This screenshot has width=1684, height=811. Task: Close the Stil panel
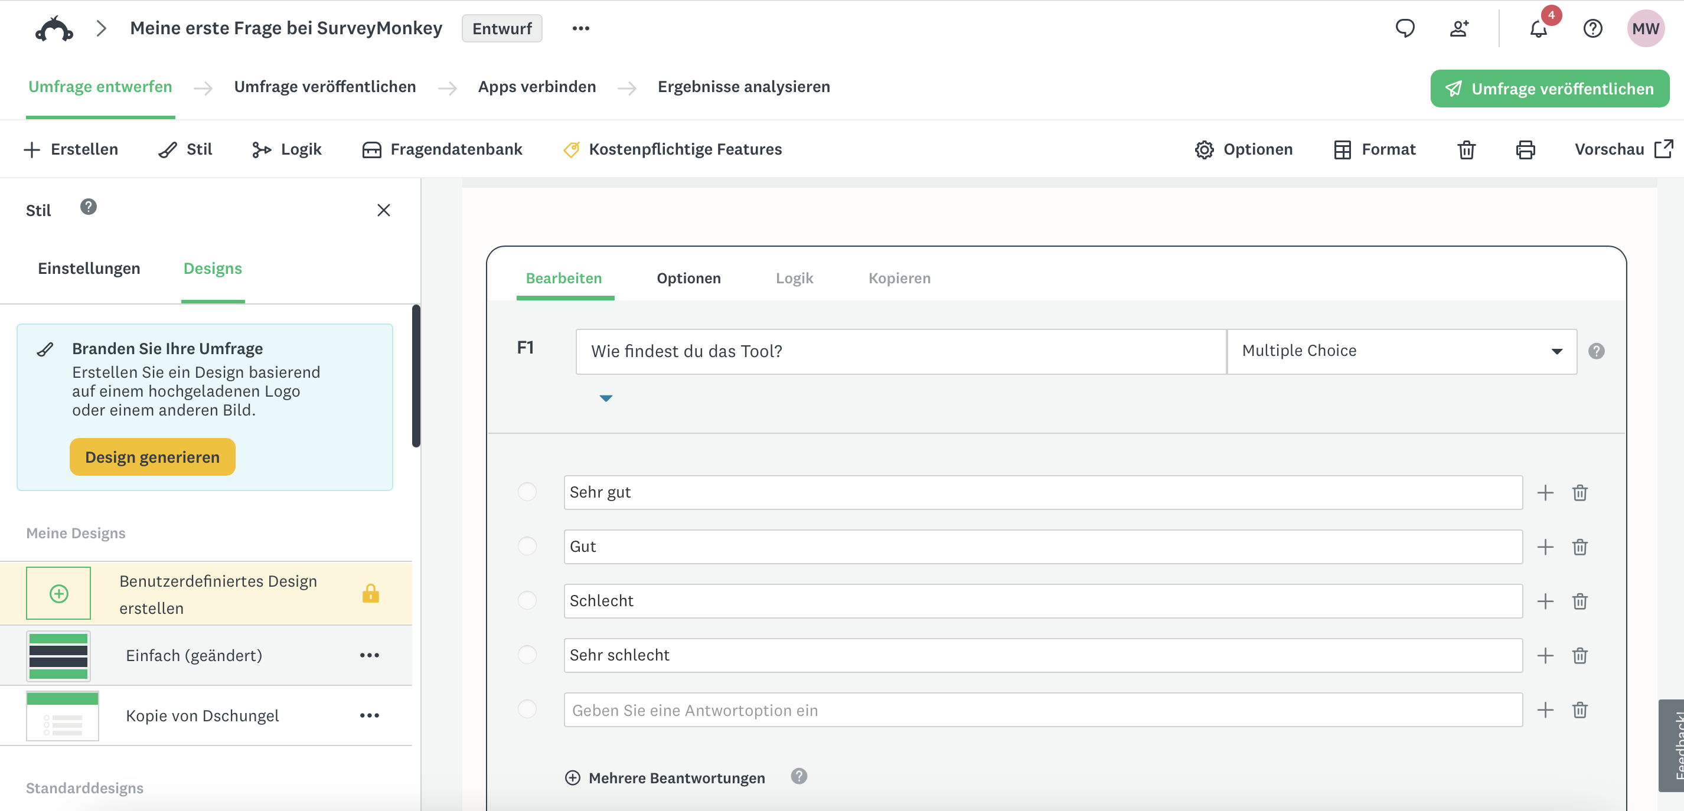[x=384, y=211]
